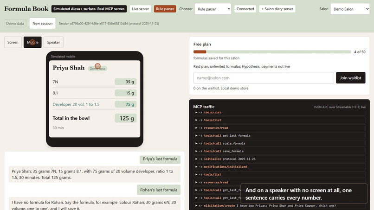Click the Session ID protocol text
The width and height of the screenshot is (374, 210).
tap(109, 24)
